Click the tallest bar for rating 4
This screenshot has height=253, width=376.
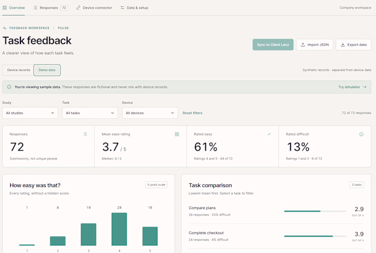click(x=119, y=229)
